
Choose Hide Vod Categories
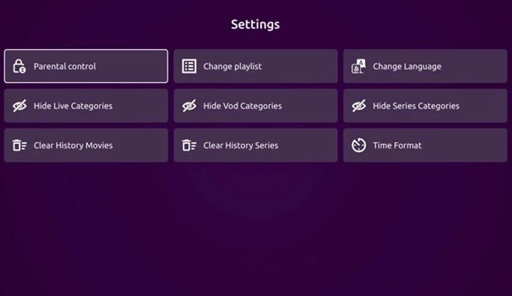255,106
